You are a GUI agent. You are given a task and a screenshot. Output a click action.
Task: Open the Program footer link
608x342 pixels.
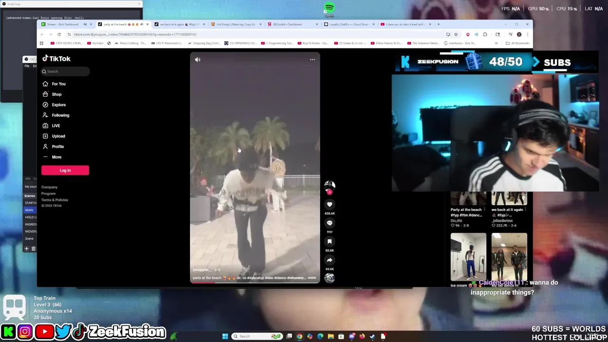click(48, 193)
